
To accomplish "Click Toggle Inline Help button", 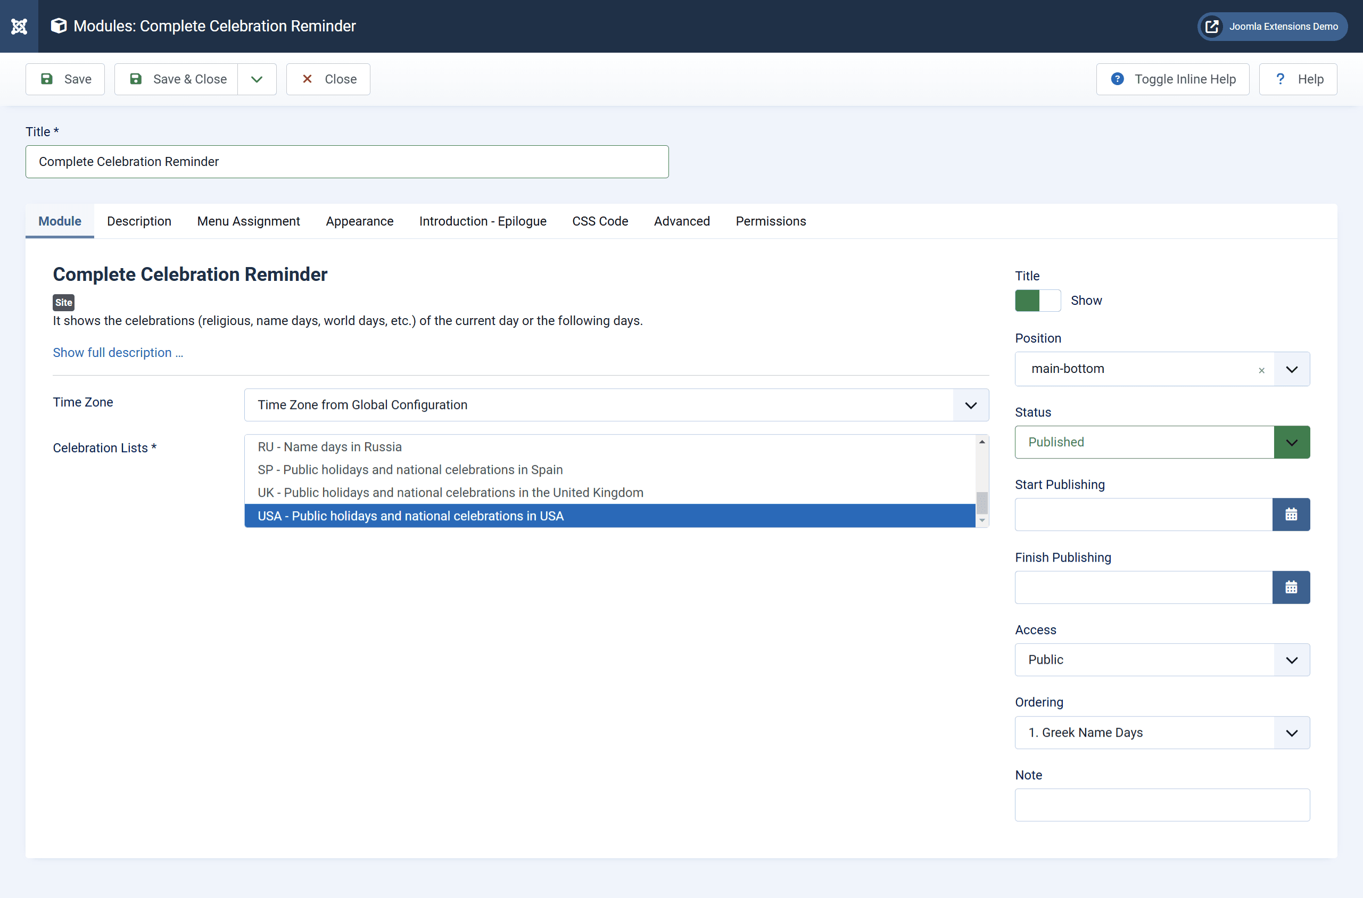I will click(1173, 79).
